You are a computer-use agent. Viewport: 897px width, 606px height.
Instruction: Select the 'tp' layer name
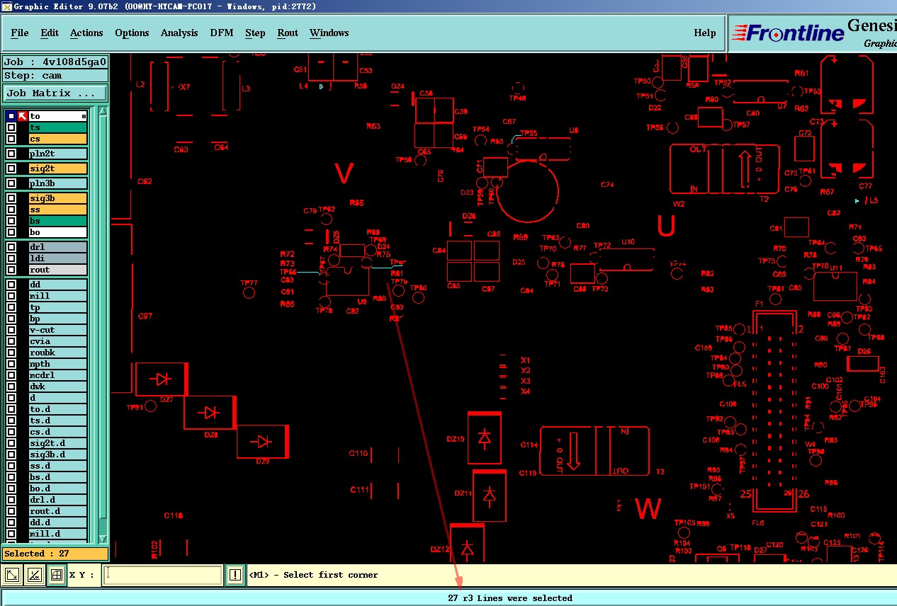click(x=57, y=307)
